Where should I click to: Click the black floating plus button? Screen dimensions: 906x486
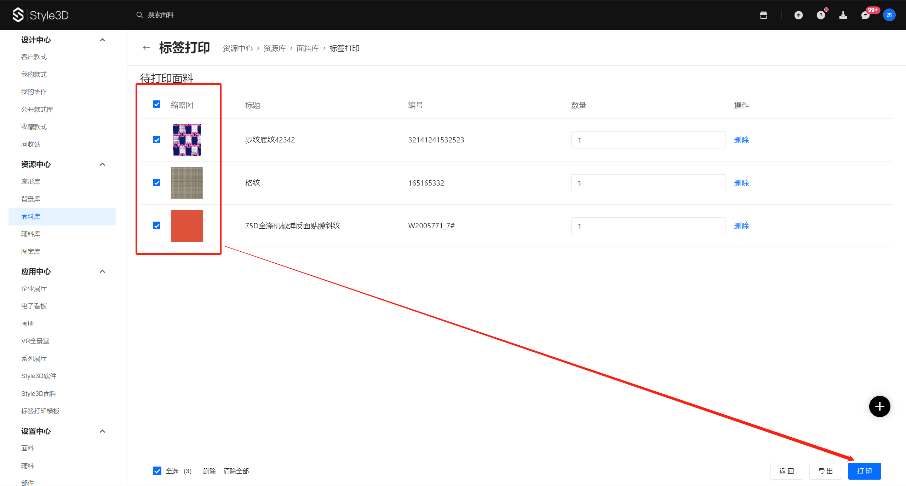tap(879, 406)
